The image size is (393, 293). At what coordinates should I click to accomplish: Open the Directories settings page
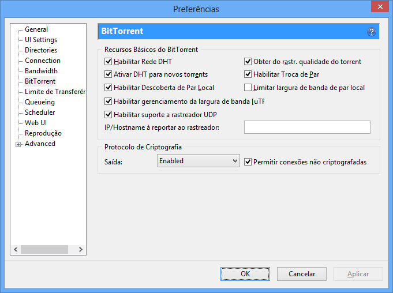click(41, 50)
